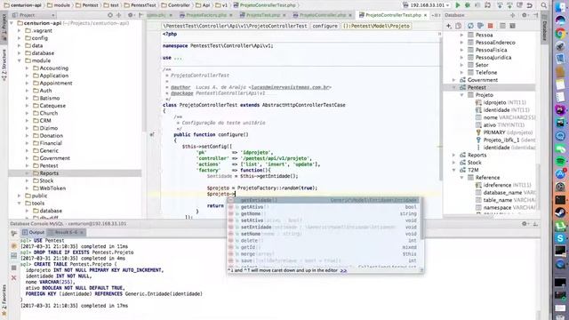Viewport: 569px width, 320px height.
Task: Click the centurion-api breadcrumb in the navigation bar
Action: 23,5
